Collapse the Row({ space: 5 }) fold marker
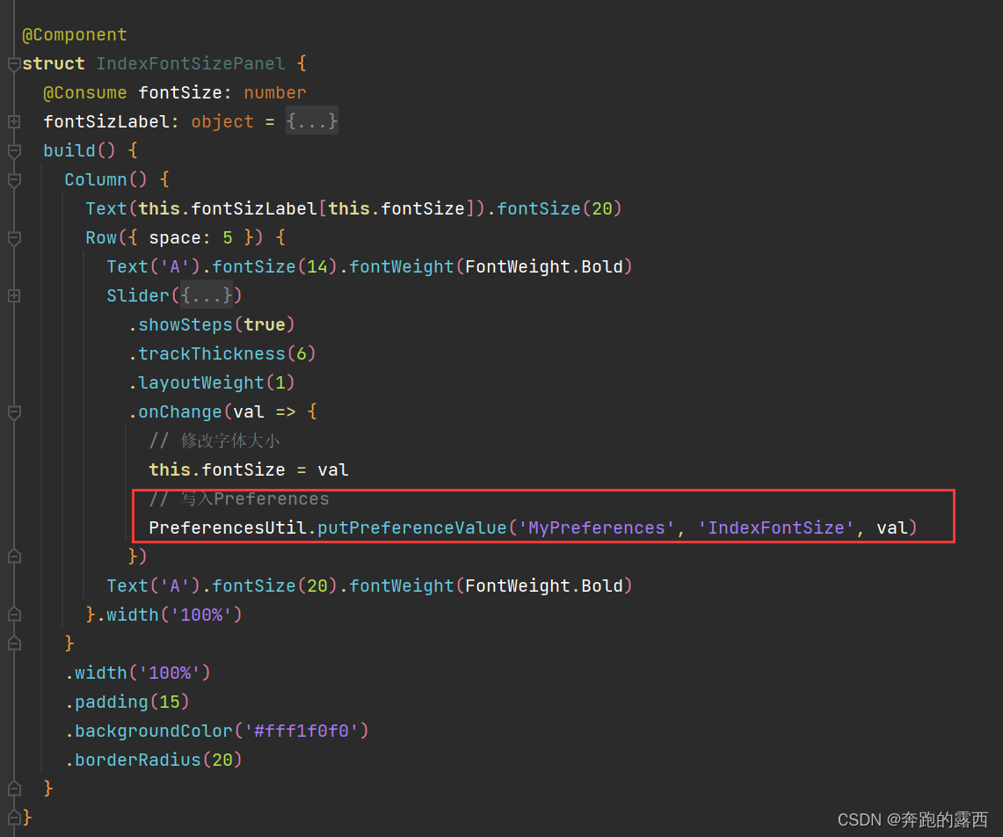 [x=14, y=238]
